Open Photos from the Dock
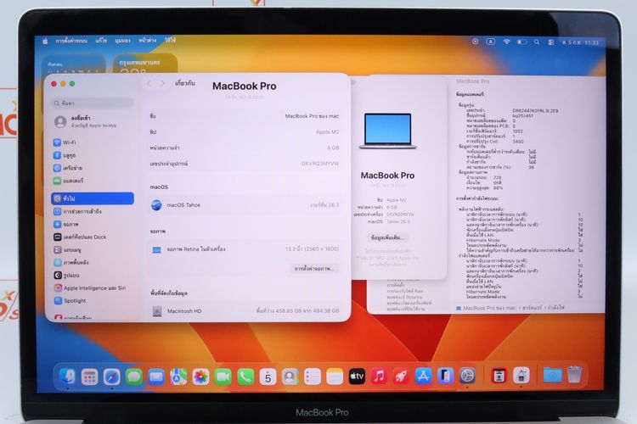This screenshot has width=637, height=424. (x=200, y=377)
